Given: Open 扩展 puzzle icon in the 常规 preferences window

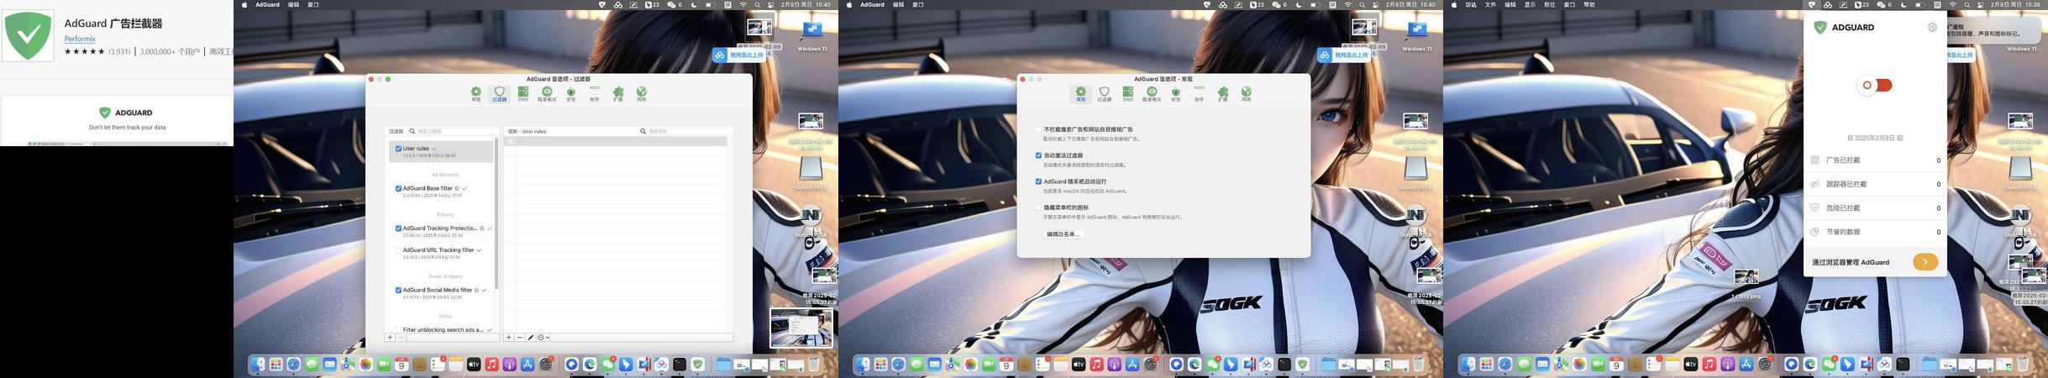Looking at the screenshot, I should coord(1222,93).
